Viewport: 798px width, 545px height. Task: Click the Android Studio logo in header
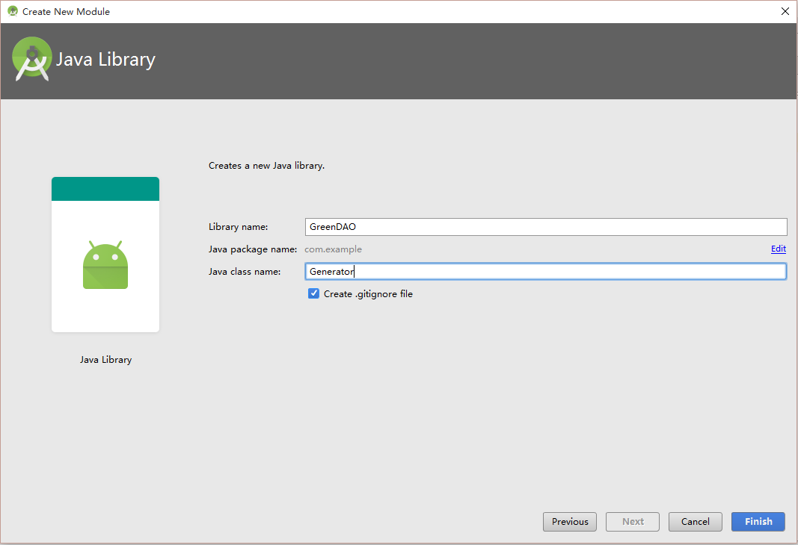click(31, 59)
